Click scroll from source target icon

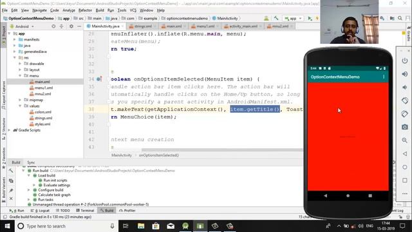[x=53, y=26]
